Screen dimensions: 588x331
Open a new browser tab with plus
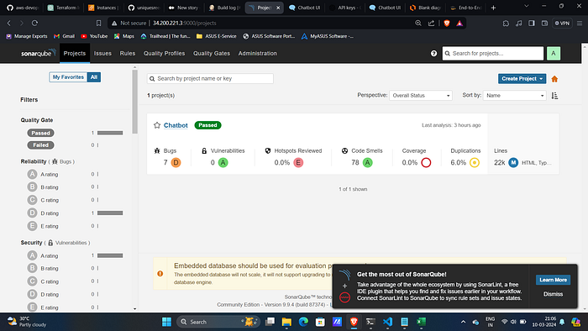[494, 8]
